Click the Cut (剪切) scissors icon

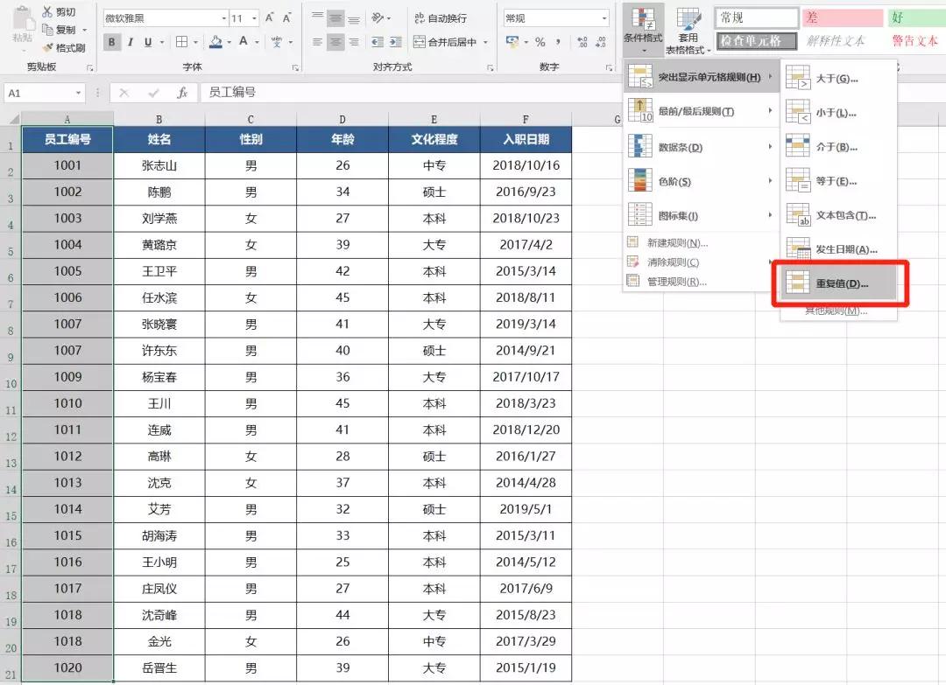point(46,12)
